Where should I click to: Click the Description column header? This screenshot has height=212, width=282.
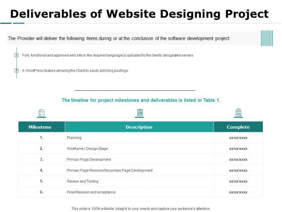139,127
